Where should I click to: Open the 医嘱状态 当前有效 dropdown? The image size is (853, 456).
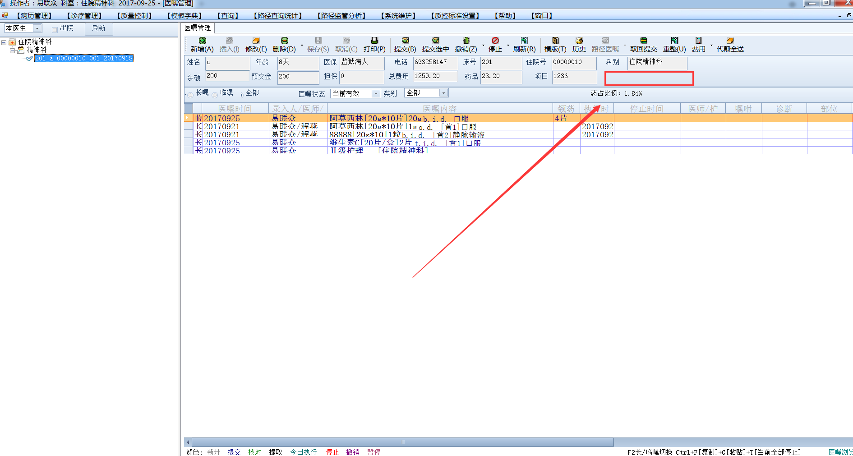click(x=376, y=93)
